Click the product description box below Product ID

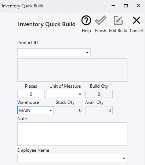72,70
